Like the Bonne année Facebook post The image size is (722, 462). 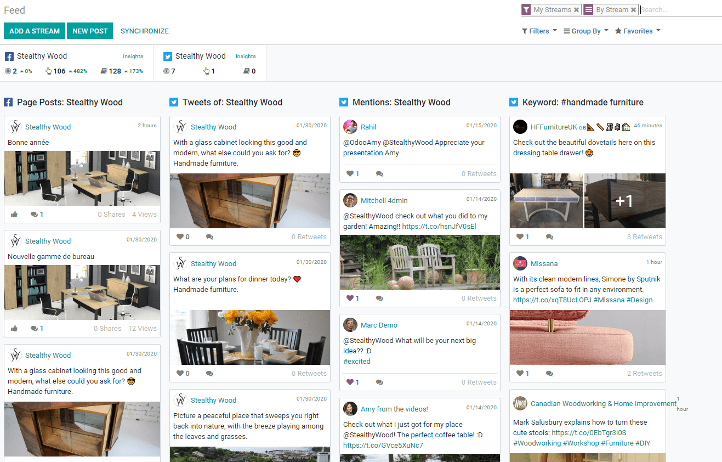[14, 215]
